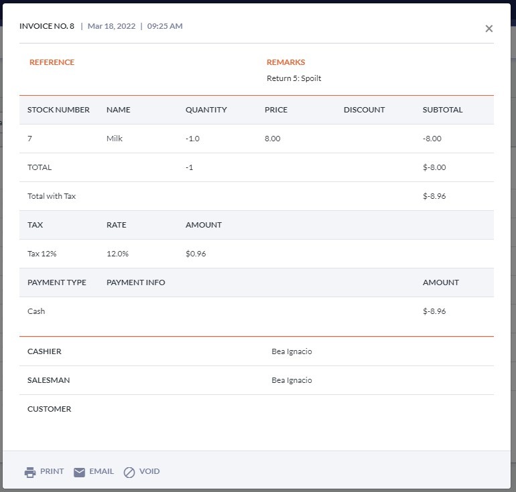
Task: Click salesman name Bea Ignacio
Action: (x=292, y=380)
